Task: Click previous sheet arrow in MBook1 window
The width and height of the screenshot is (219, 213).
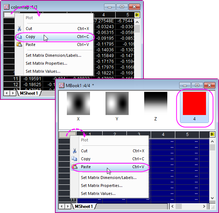Action: [61, 206]
